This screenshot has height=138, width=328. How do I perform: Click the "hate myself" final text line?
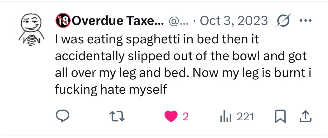point(111,90)
